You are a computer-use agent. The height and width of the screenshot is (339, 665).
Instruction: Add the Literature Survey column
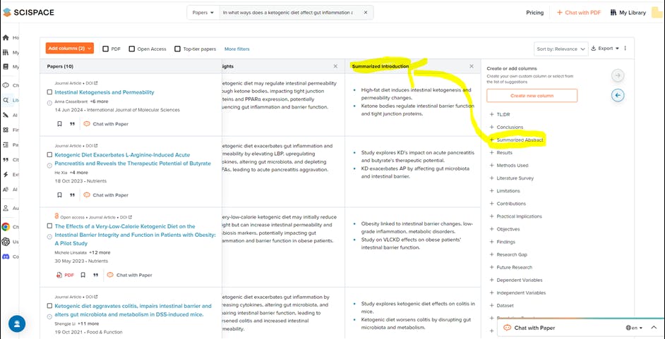(512, 178)
